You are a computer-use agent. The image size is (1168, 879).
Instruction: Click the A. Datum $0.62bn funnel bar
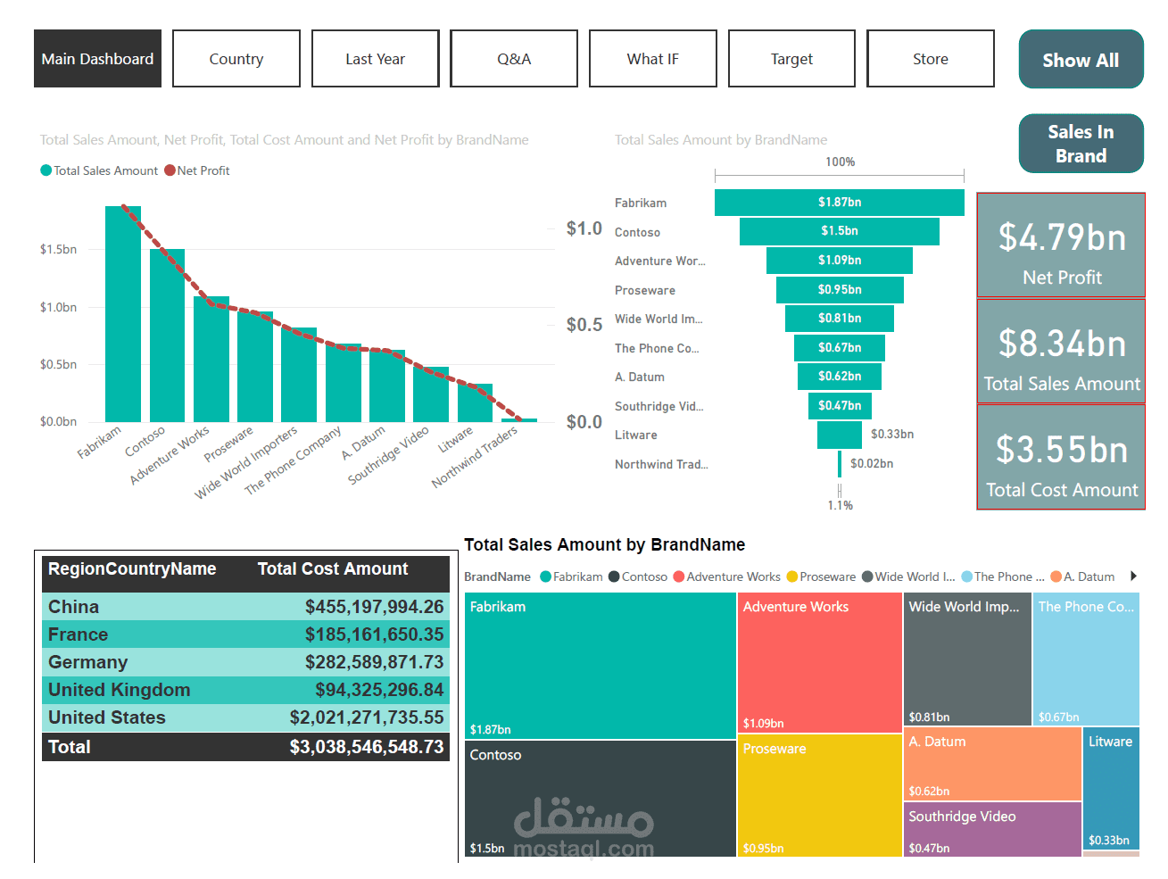840,377
